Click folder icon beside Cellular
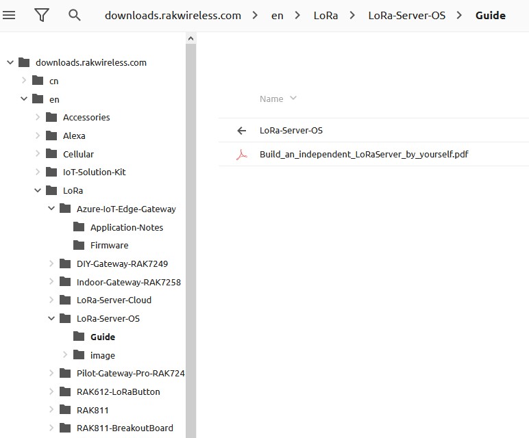529x438 pixels. [51, 153]
